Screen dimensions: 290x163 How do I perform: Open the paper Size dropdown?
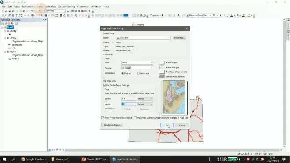(x=137, y=62)
